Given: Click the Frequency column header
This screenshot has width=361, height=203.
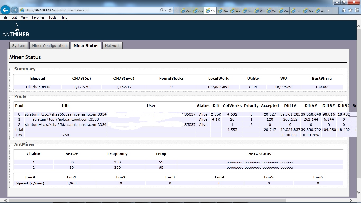Looking at the screenshot, I should pyautogui.click(x=117, y=154).
